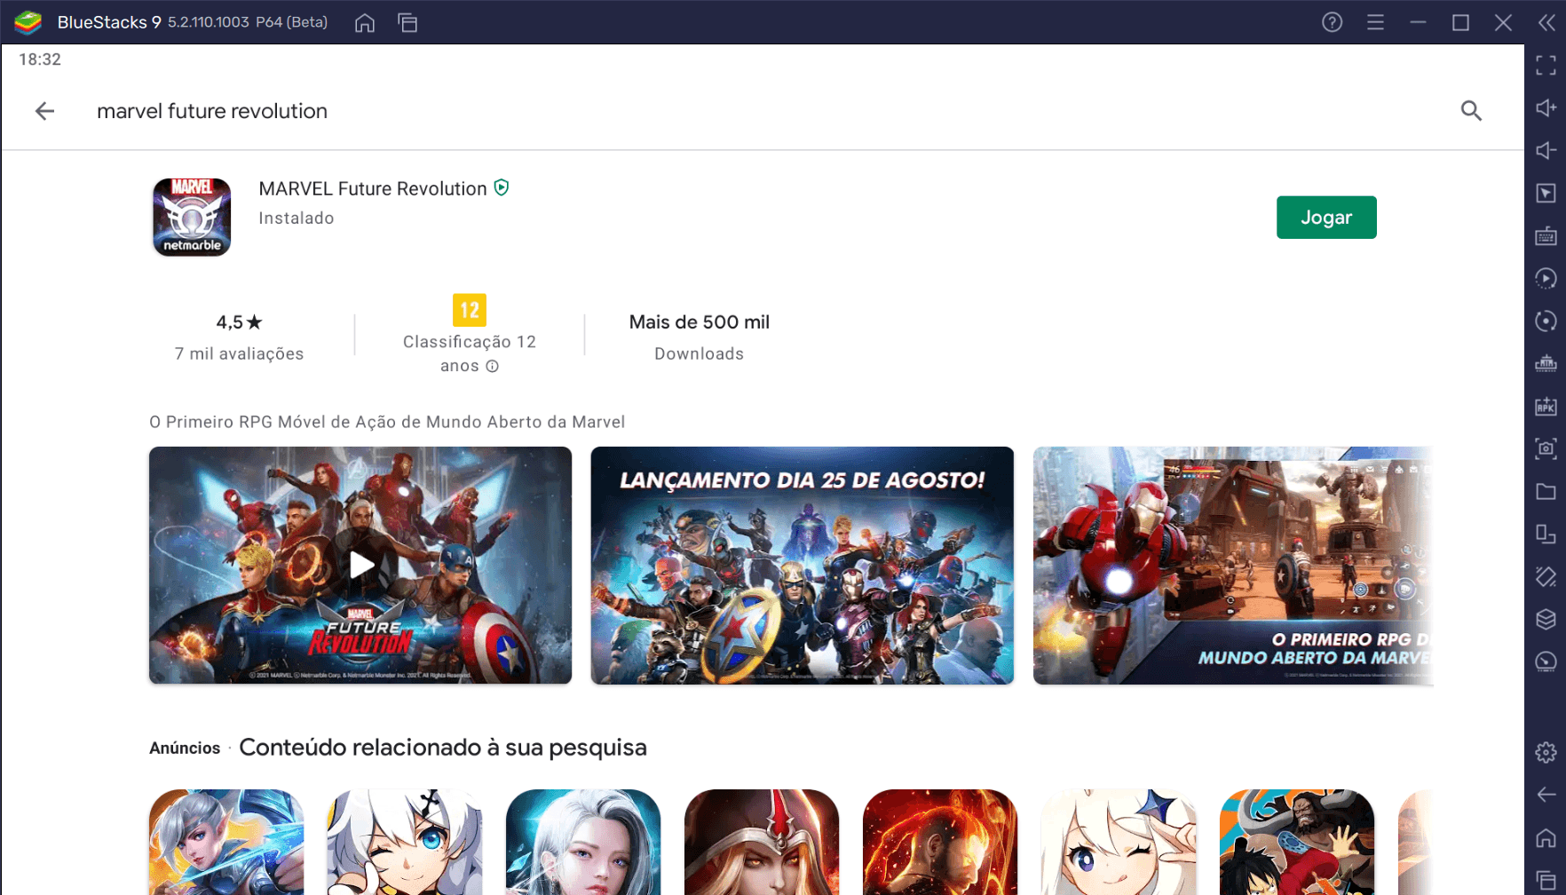Open the media folder icon in sidebar

point(1546,491)
